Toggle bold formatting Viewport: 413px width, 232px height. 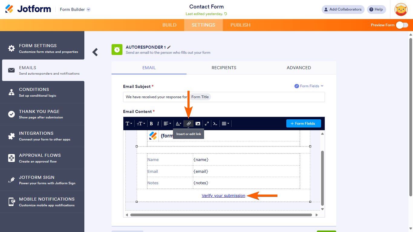click(x=151, y=124)
